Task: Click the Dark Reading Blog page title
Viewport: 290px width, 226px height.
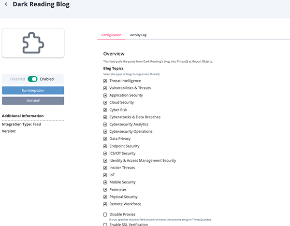Action: tap(41, 4)
